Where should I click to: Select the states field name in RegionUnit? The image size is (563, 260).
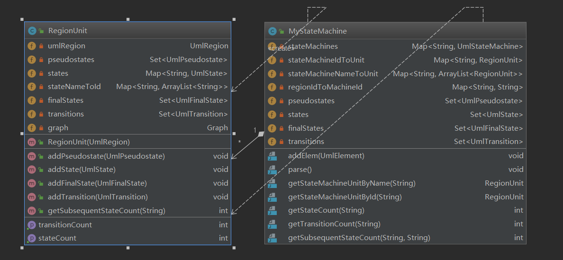coord(58,73)
